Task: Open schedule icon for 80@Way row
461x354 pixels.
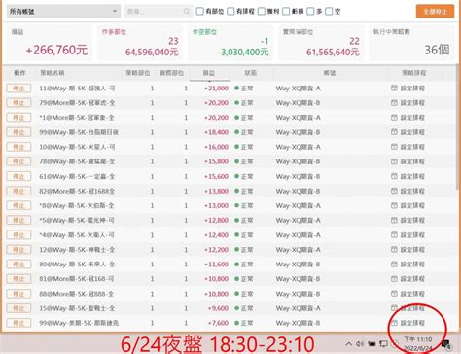Action: [394, 265]
